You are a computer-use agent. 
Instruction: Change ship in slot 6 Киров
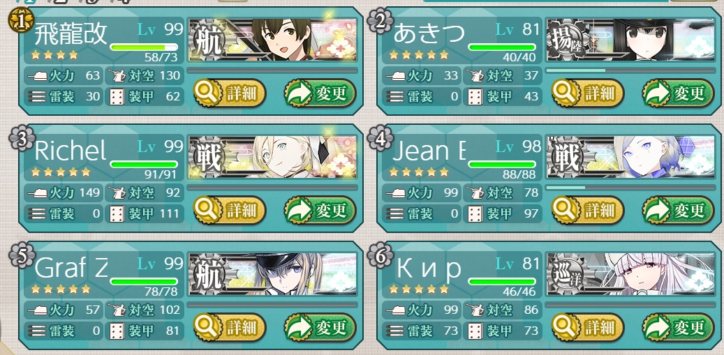pos(679,327)
